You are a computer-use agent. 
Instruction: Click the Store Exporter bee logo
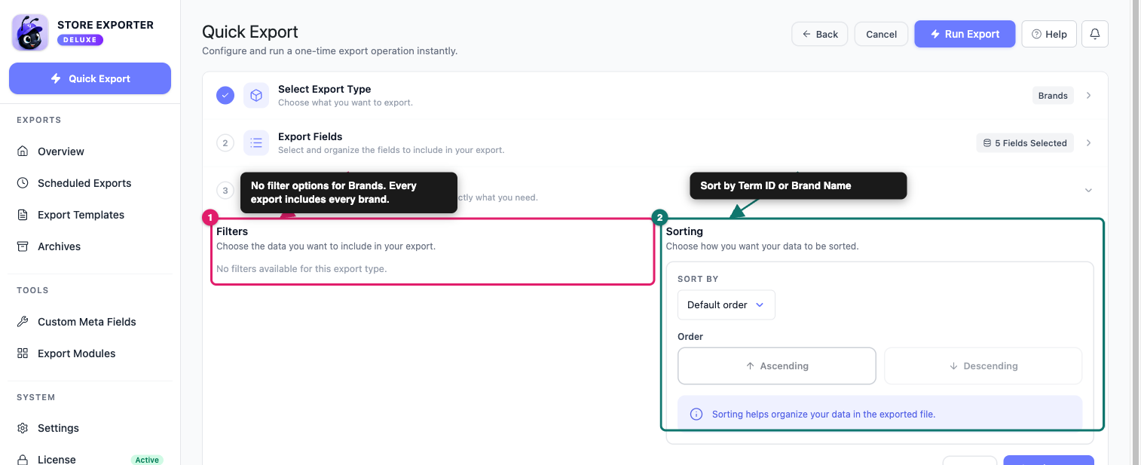click(x=30, y=32)
